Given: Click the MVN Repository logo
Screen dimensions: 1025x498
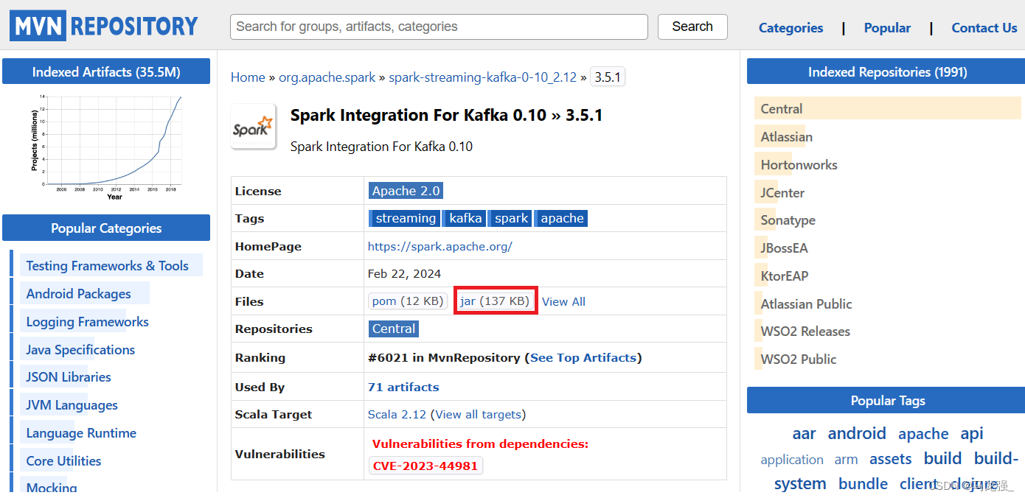Looking at the screenshot, I should (x=104, y=27).
